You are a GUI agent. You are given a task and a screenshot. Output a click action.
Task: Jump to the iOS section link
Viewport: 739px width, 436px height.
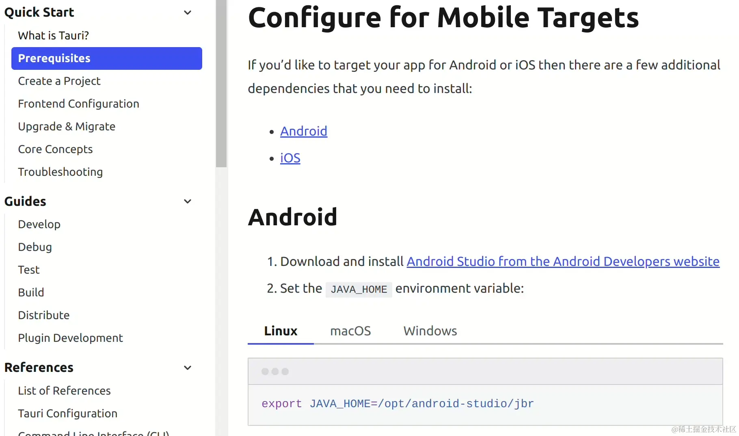pos(290,158)
